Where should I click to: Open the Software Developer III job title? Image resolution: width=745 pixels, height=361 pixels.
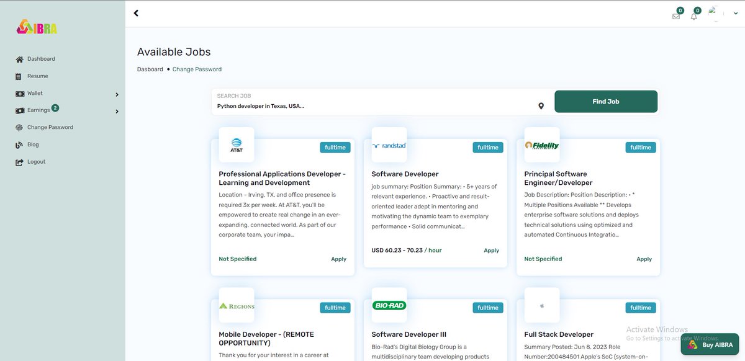coord(409,334)
